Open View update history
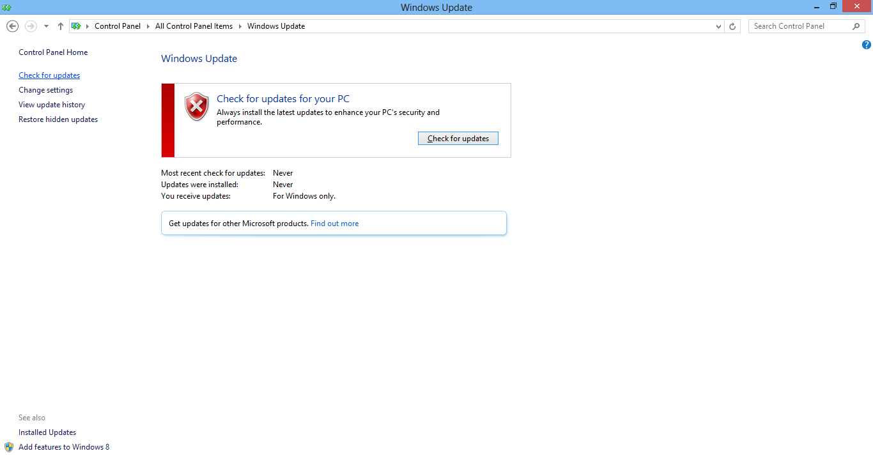 point(52,105)
